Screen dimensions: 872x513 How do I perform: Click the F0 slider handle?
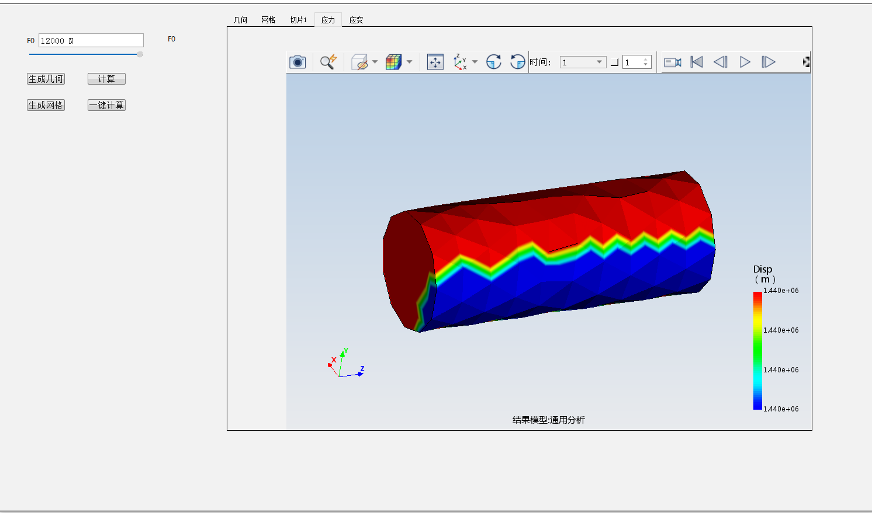(x=140, y=54)
